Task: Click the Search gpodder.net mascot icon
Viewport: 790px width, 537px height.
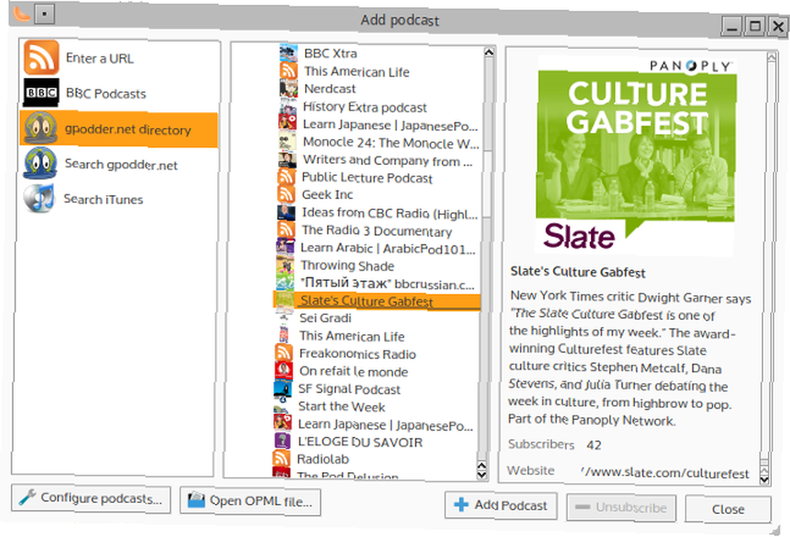Action: tap(40, 163)
